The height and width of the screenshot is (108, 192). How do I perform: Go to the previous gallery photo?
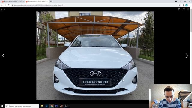(x=3, y=55)
